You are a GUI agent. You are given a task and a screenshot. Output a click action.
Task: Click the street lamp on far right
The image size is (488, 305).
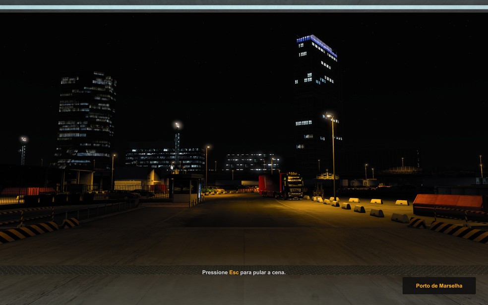(x=481, y=166)
